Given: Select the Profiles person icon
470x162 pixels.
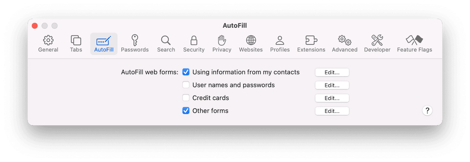Looking at the screenshot, I should 280,44.
